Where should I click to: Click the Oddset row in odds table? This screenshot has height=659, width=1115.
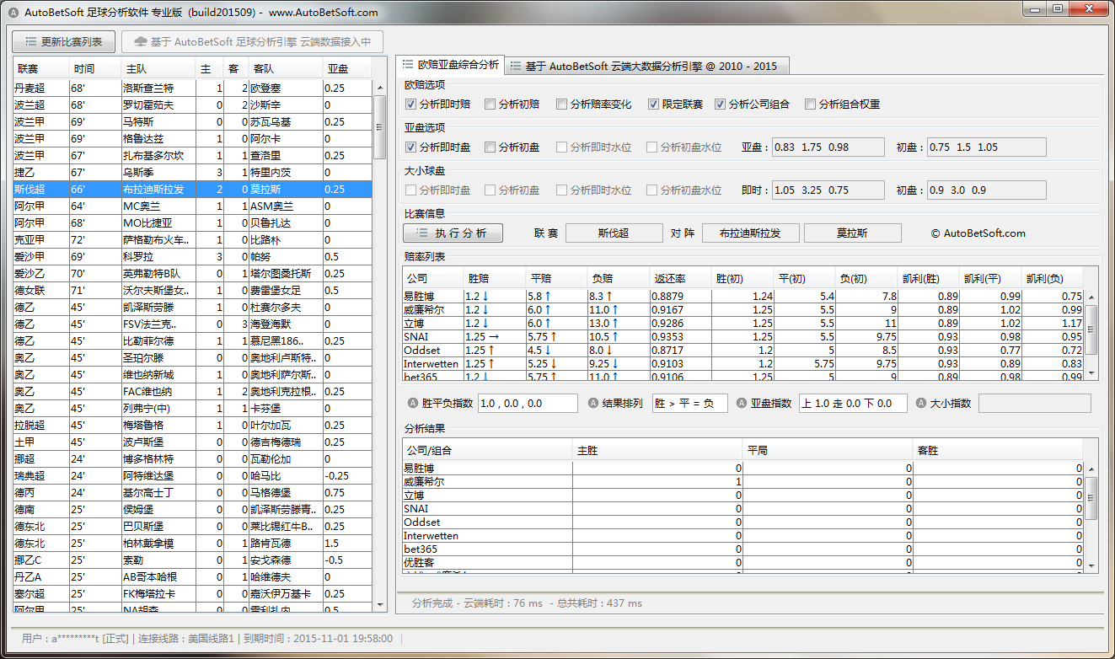(x=743, y=350)
